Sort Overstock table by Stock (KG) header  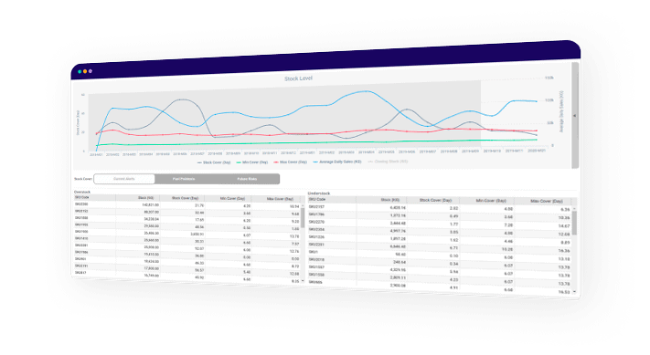pos(138,198)
